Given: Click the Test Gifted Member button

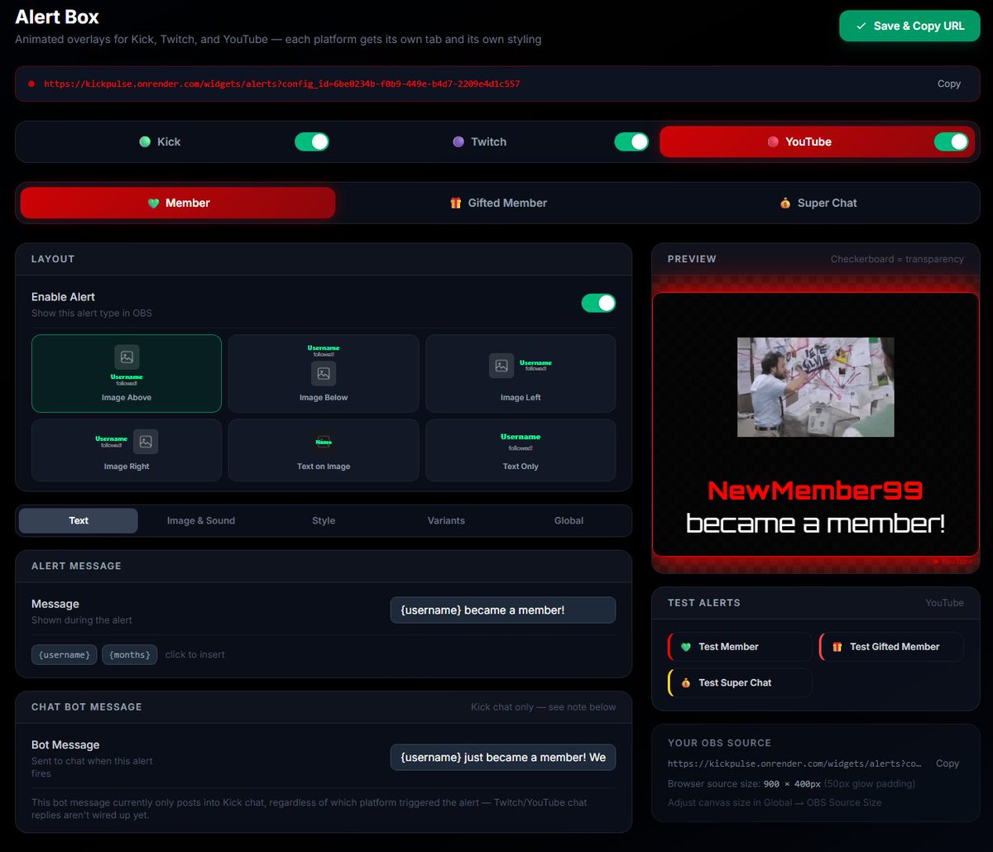Looking at the screenshot, I should [891, 647].
